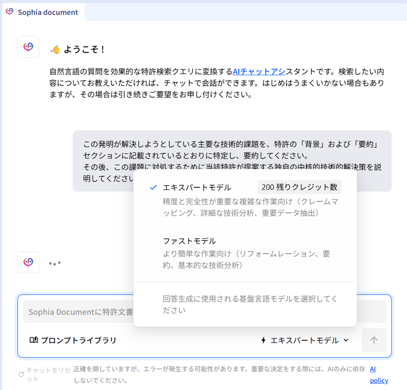Select エキスパートモデル in the model menu
The height and width of the screenshot is (390, 407).
click(x=245, y=200)
